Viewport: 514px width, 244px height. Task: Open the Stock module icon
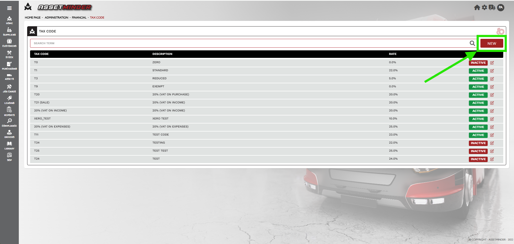(x=9, y=54)
